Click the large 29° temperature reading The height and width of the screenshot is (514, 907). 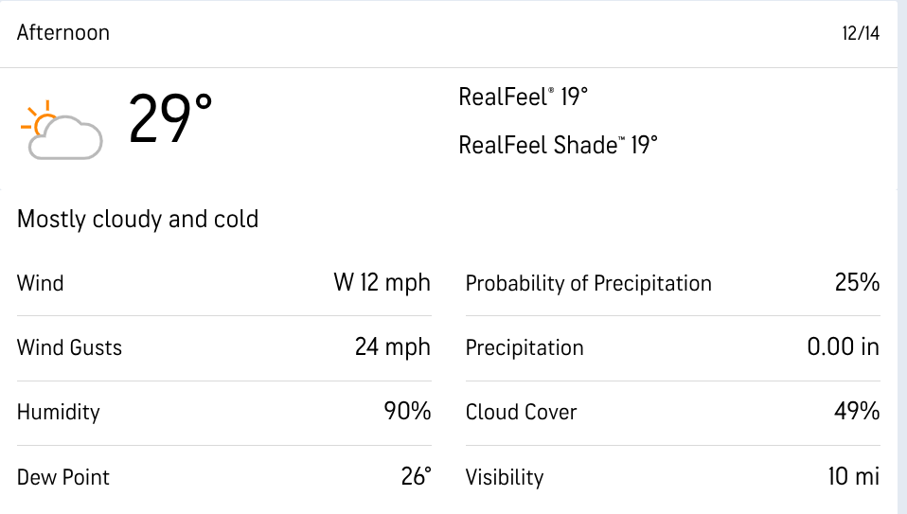(170, 119)
